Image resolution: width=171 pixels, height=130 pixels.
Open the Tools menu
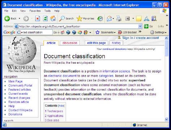[47, 11]
